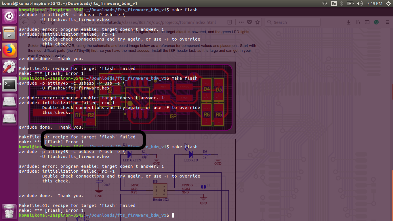This screenshot has height=221, width=393.
Task: Open the Bluetooth indicator menu
Action: [342, 3]
